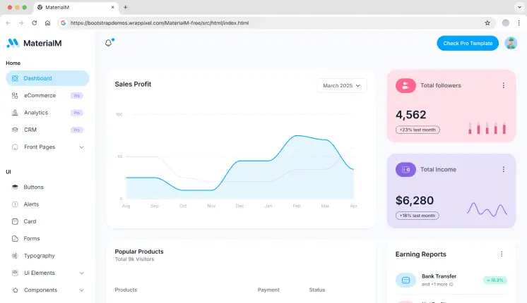This screenshot has width=527, height=303.
Task: Click the Bank Transfer card icon
Action: tap(405, 280)
